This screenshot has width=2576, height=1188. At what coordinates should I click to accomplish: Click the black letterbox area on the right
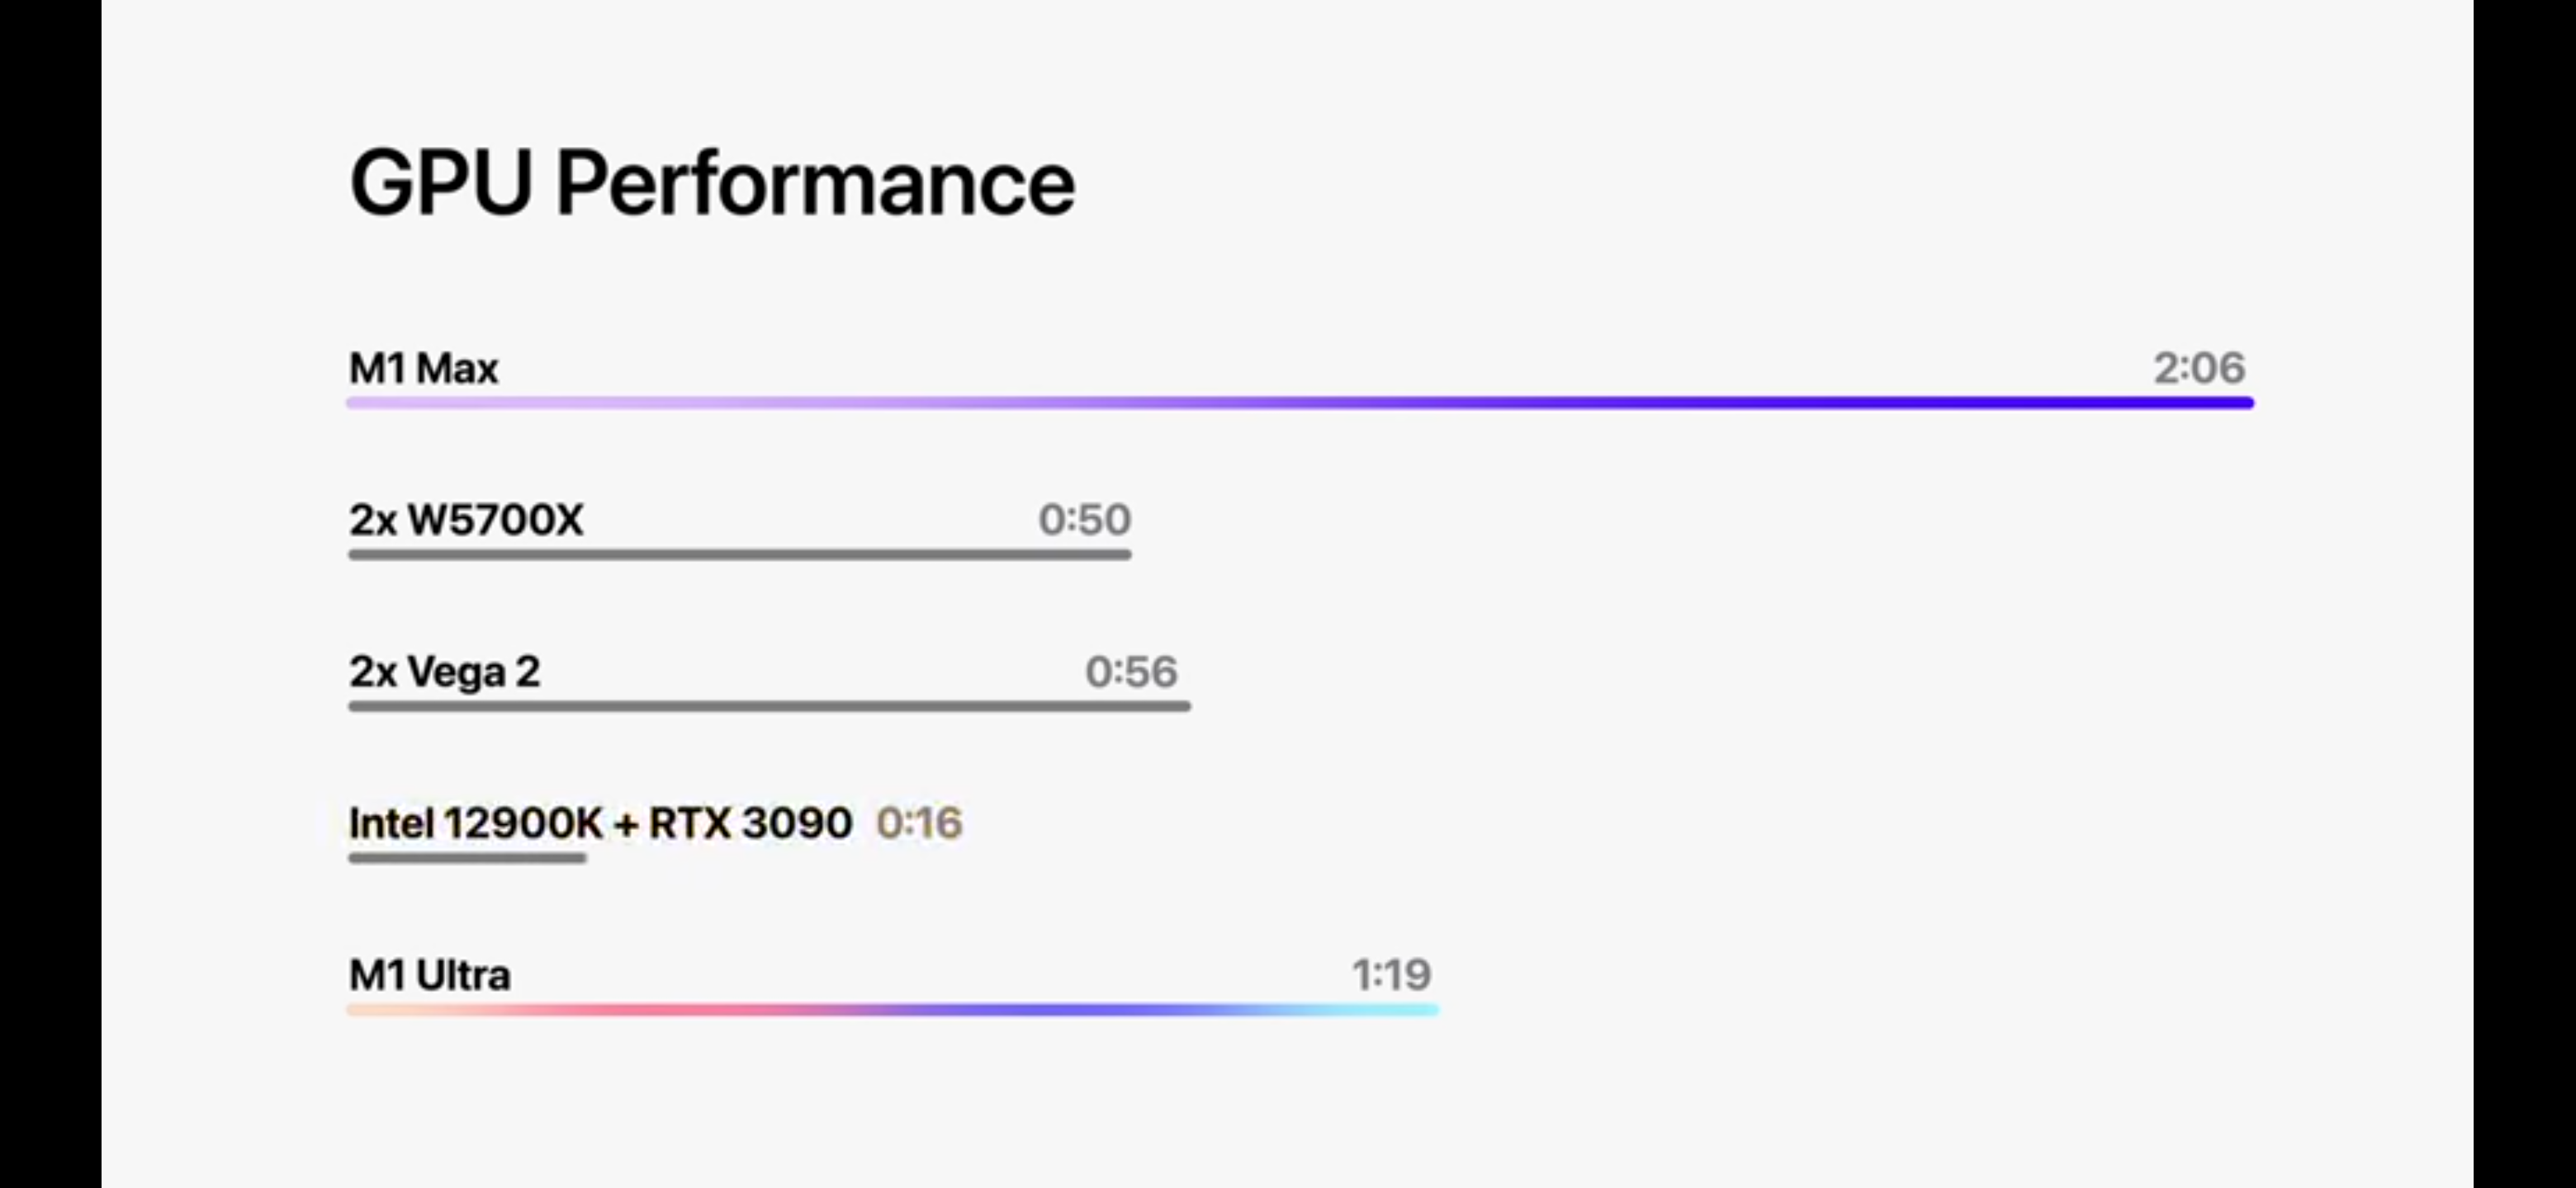pos(2524,593)
